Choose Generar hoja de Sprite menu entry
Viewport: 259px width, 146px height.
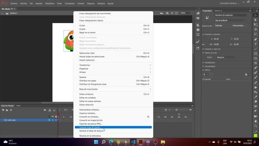coord(113,127)
